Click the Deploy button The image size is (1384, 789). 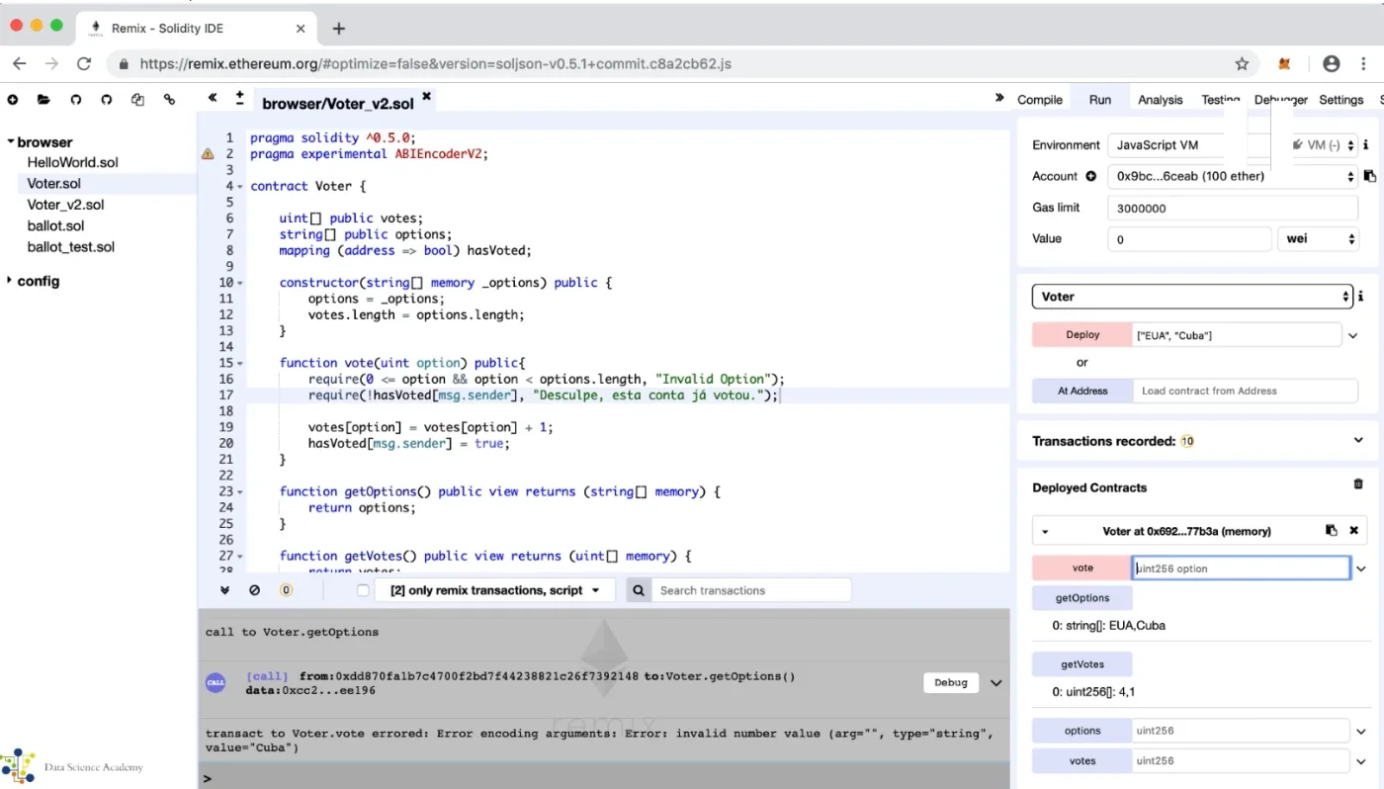1082,335
